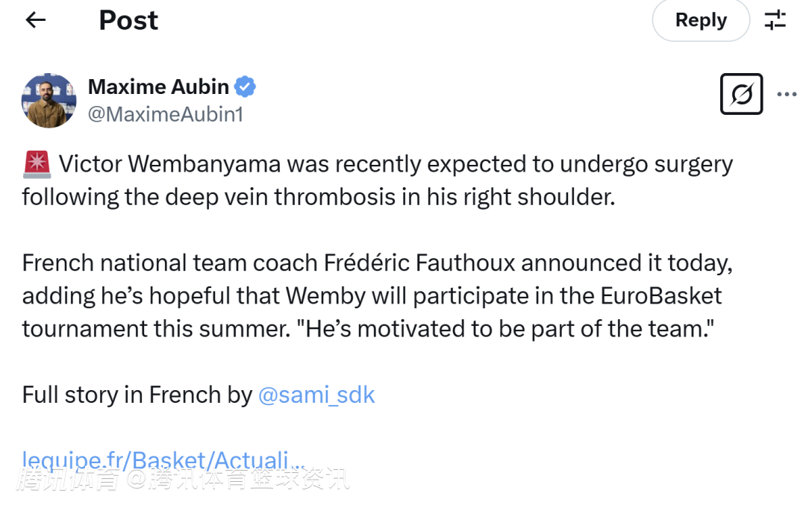Click the name Frédéric Fauthoux in the post
Image resolution: width=806 pixels, height=505 pixels.
tap(419, 263)
